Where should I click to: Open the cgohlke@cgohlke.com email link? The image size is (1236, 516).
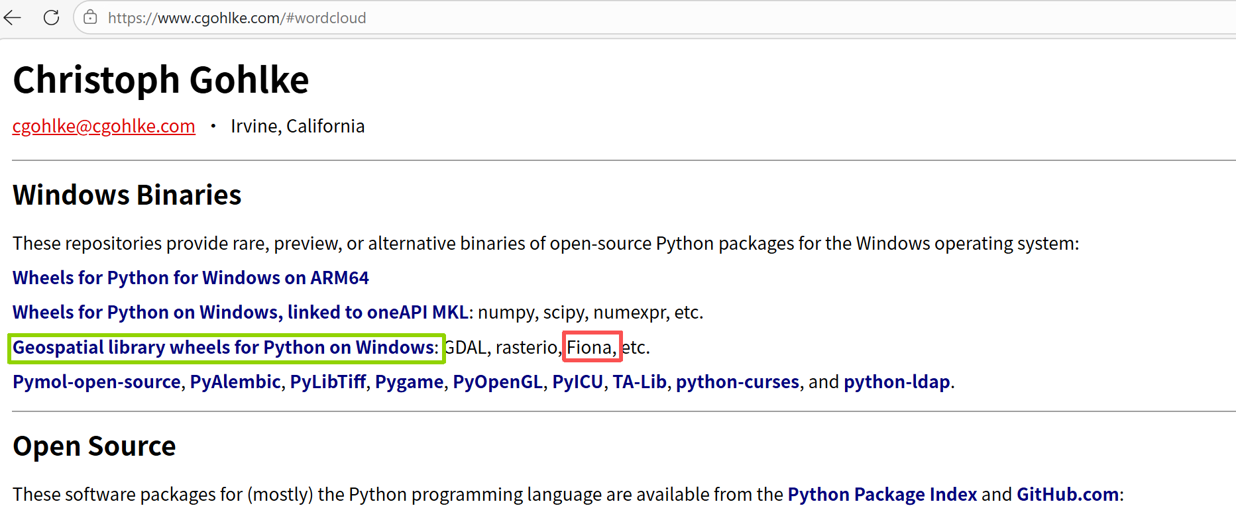click(x=104, y=126)
